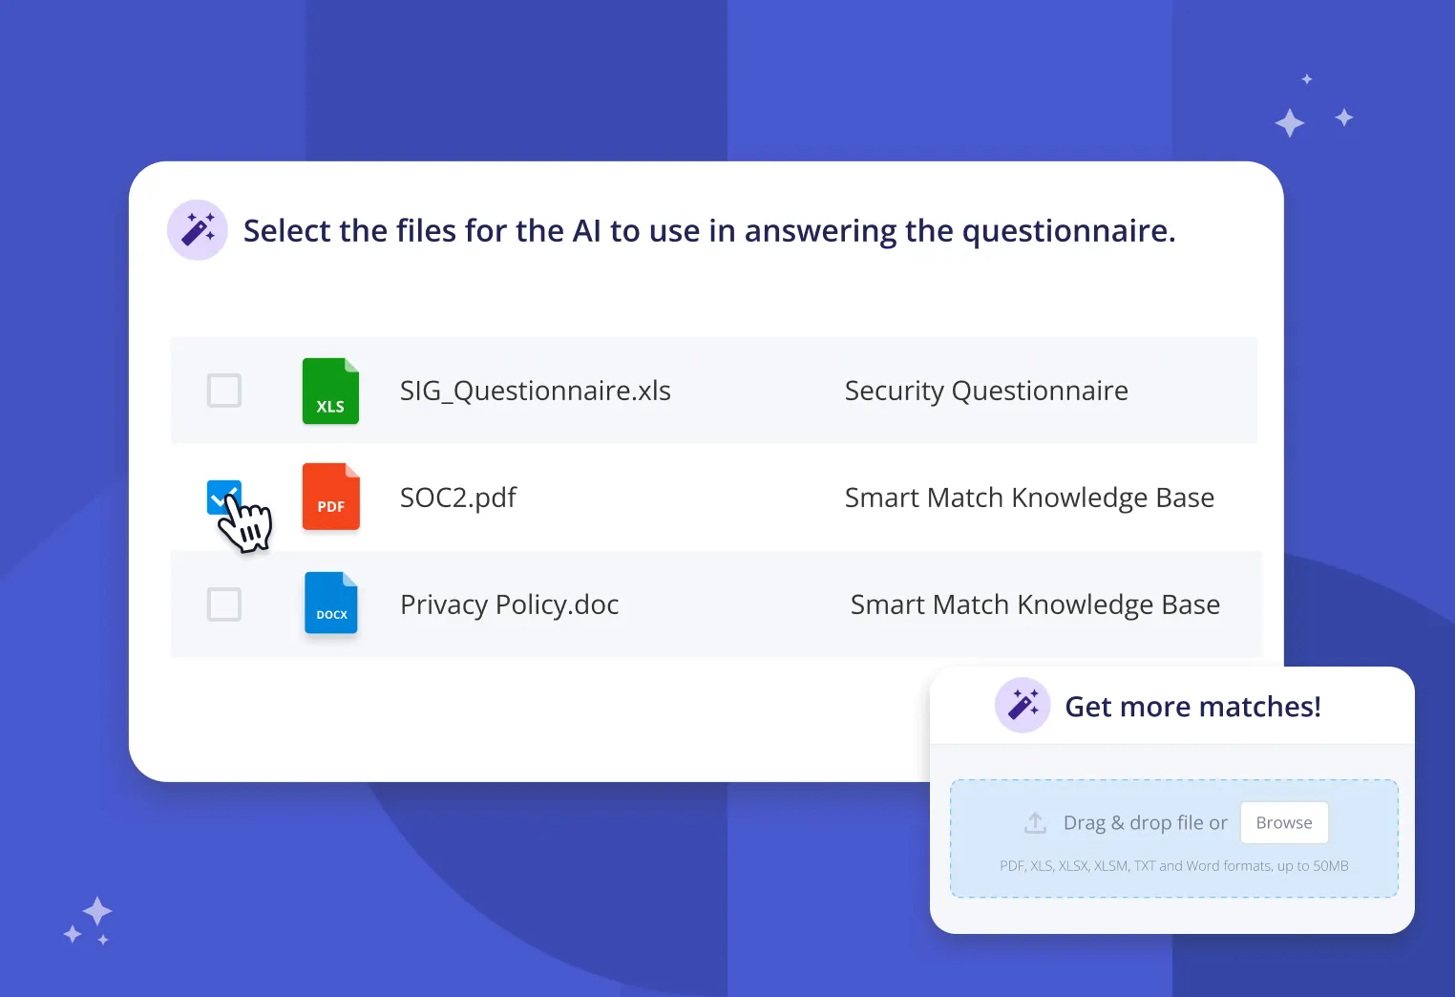Check the Privacy Policy.doc checkbox
The height and width of the screenshot is (997, 1455).
[x=223, y=604]
